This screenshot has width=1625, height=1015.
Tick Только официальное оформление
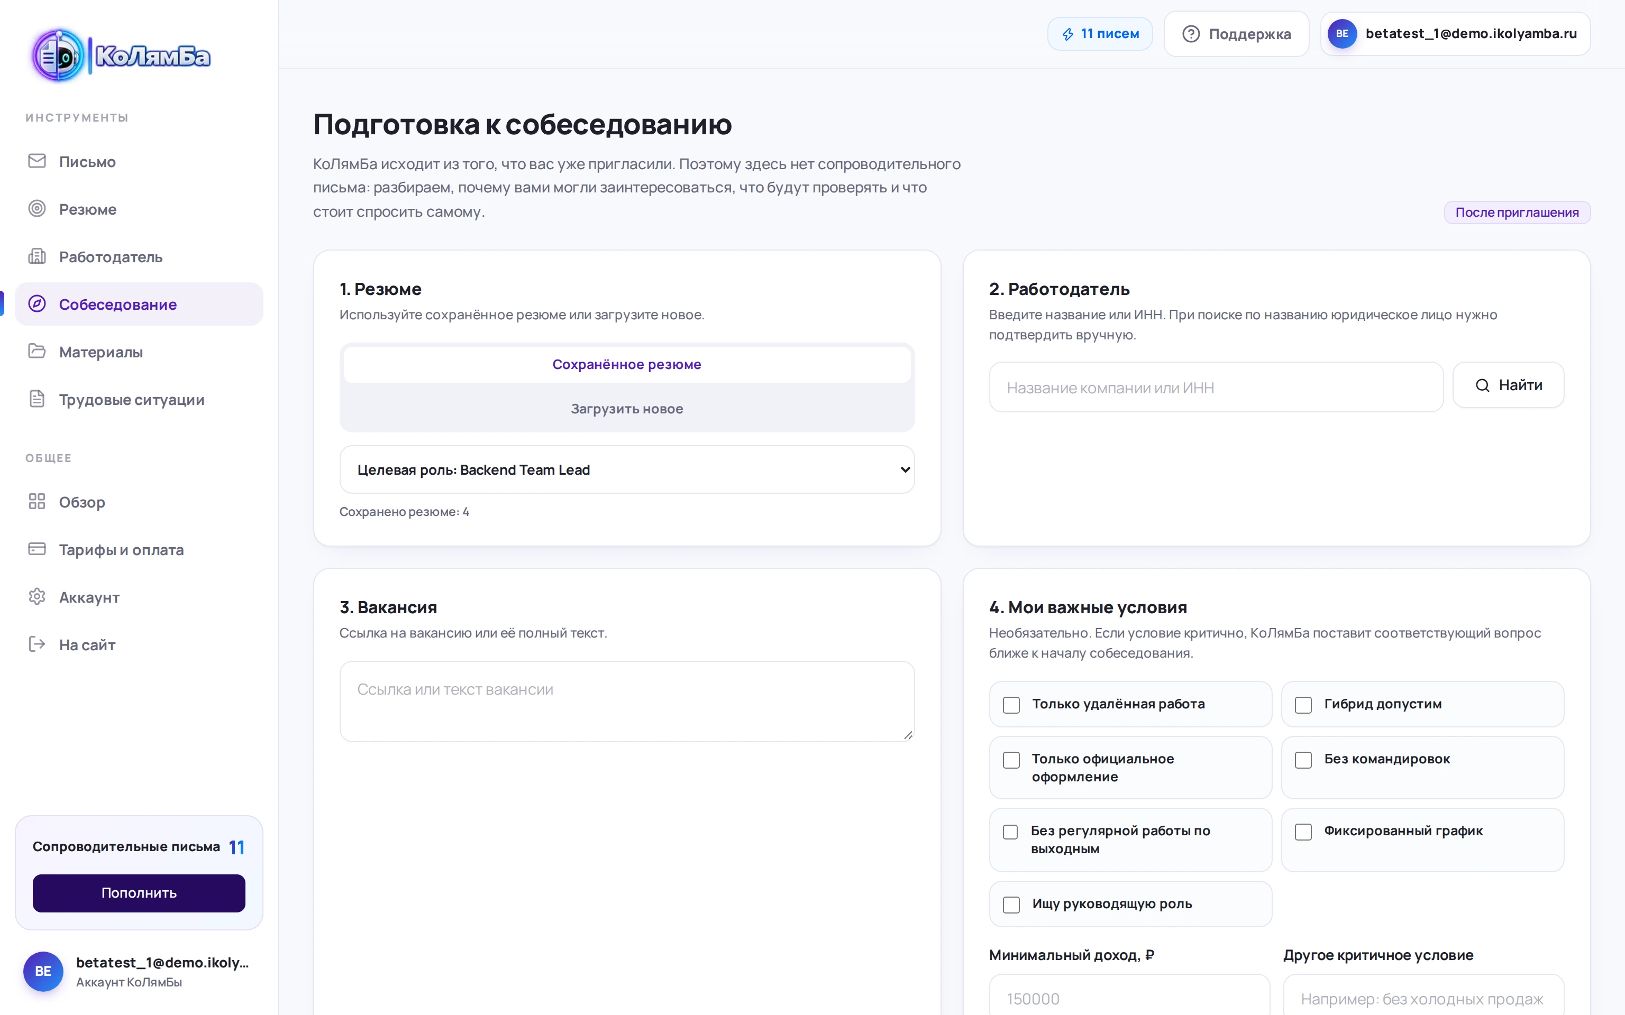pyautogui.click(x=1011, y=760)
